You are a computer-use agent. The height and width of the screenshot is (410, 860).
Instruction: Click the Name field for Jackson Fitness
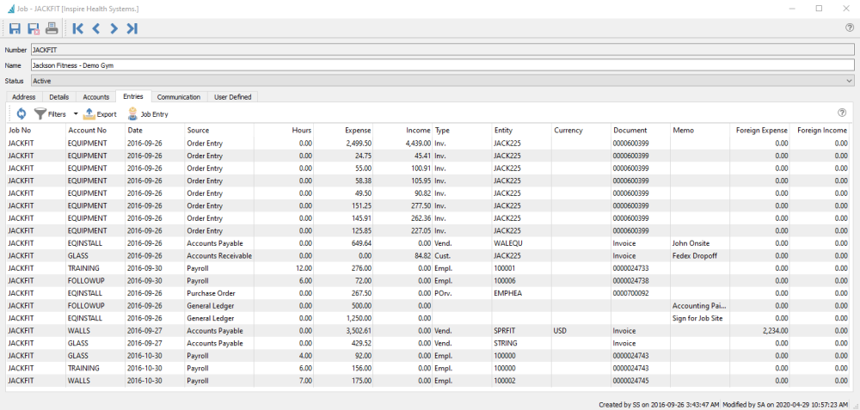click(443, 65)
